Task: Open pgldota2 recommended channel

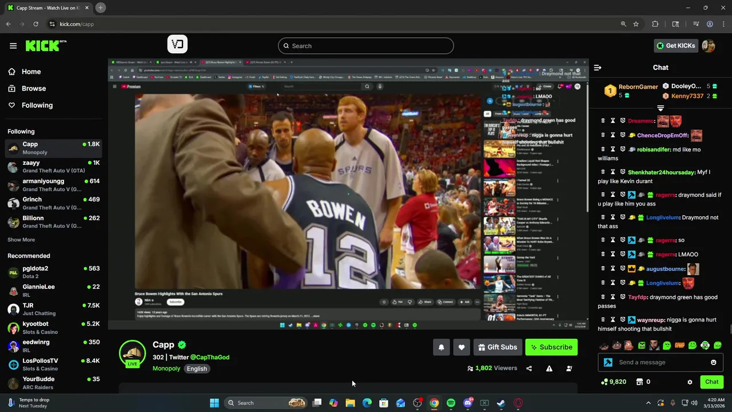Action: pos(54,272)
